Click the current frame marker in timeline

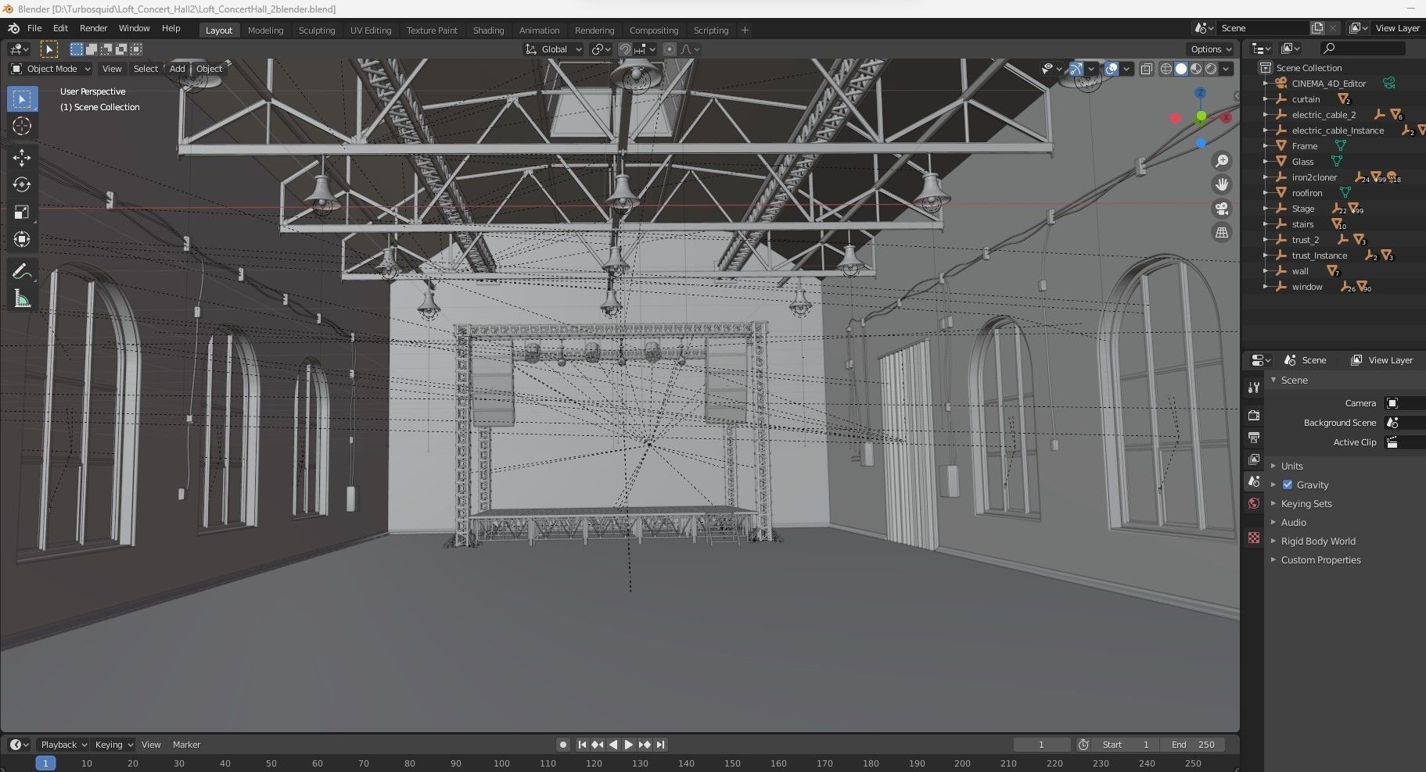(x=45, y=763)
